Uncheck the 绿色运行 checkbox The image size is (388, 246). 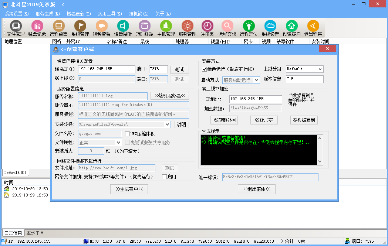(x=204, y=69)
